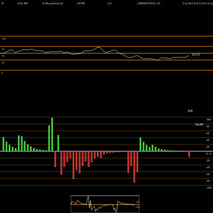Image resolution: width=213 pixels, height=213 pixels.
Task: Click the histogram axis label -100
Action: coord(209,188)
